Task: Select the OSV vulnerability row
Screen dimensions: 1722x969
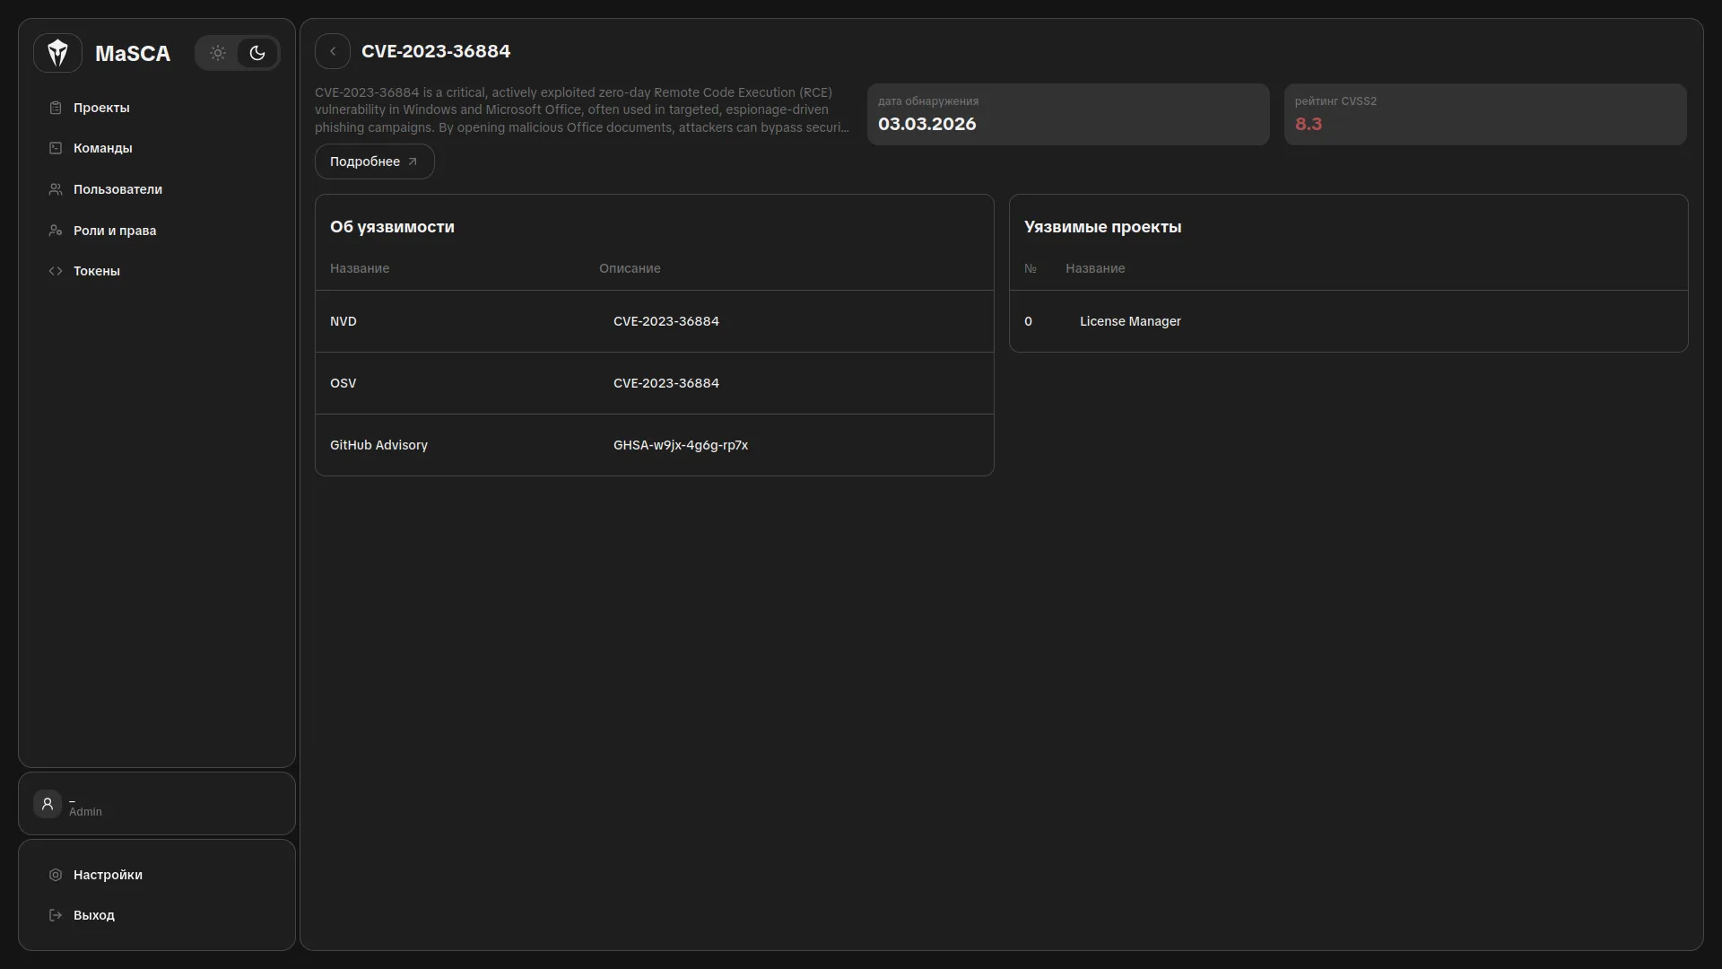Action: pos(654,383)
